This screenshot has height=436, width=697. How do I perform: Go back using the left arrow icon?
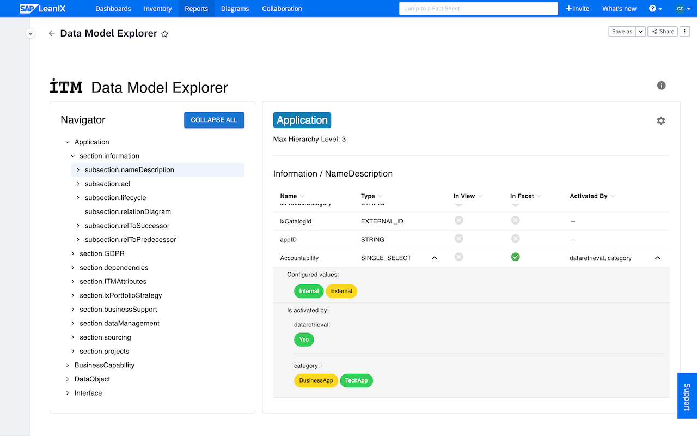pyautogui.click(x=52, y=33)
